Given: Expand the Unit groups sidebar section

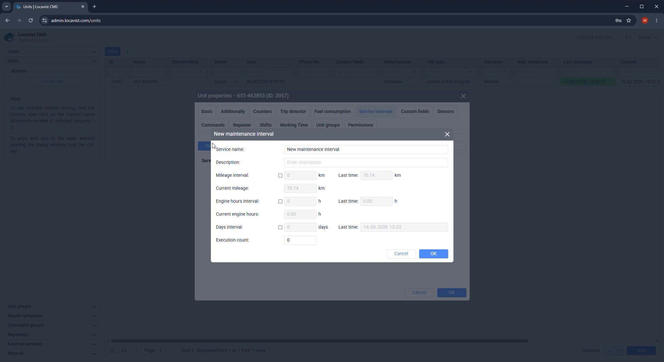Looking at the screenshot, I should (x=52, y=306).
